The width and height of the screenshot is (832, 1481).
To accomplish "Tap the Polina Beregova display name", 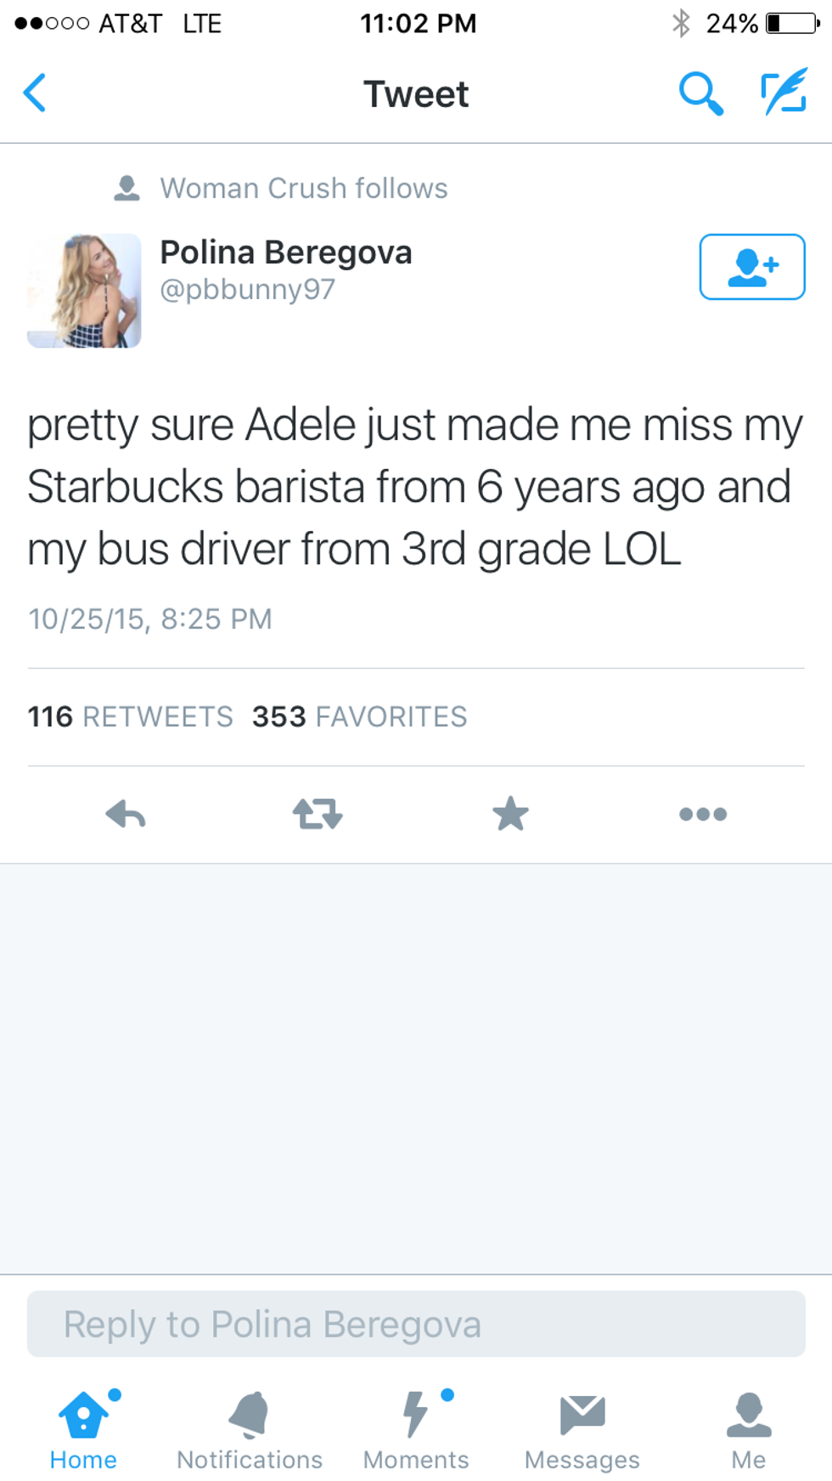I will tap(286, 252).
